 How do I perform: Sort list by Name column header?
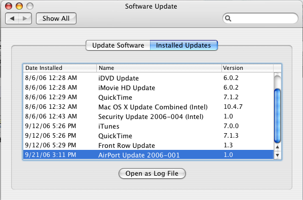159,68
